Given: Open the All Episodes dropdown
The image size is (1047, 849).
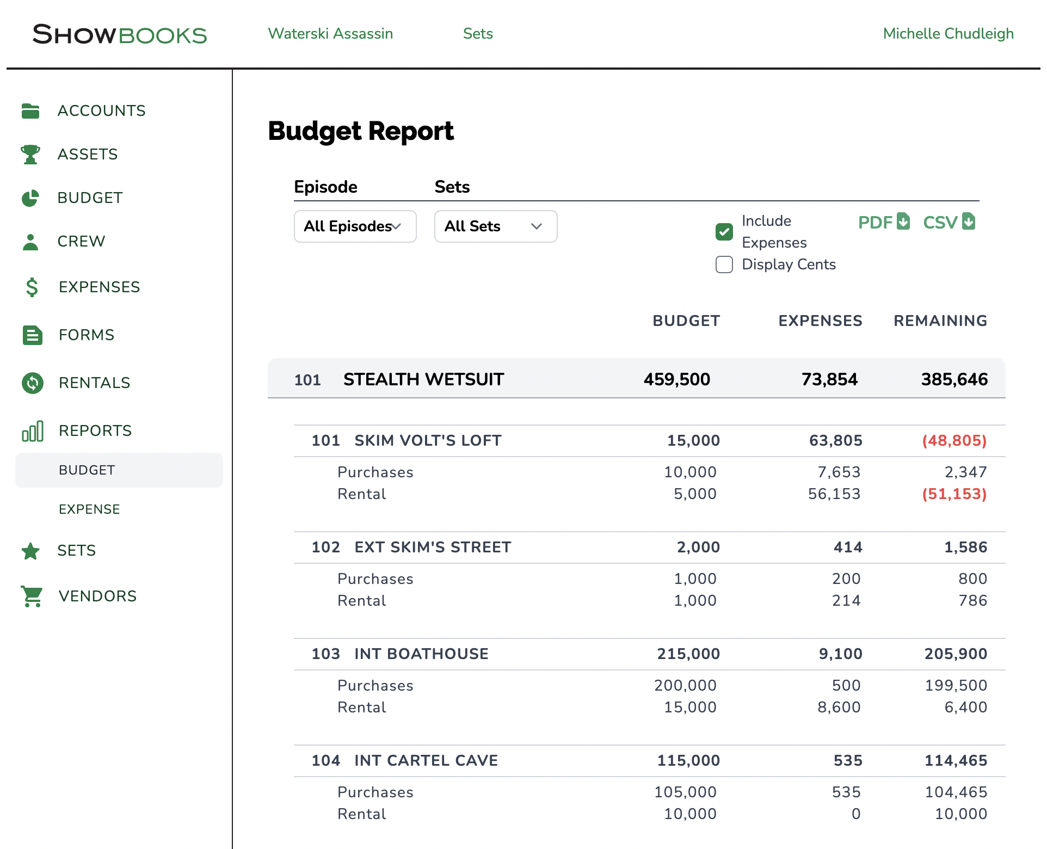Looking at the screenshot, I should [355, 226].
